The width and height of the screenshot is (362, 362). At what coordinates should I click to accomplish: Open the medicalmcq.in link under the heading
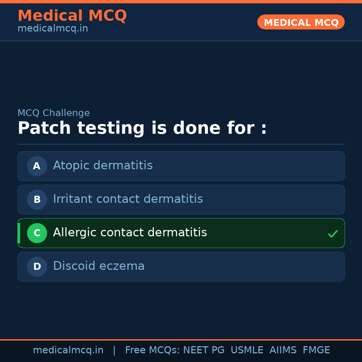(x=53, y=29)
